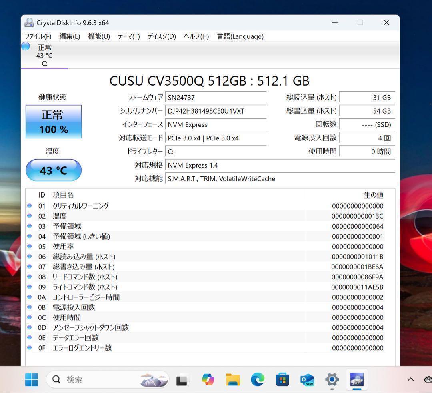Screen dimensions: 432x393
Task: Open Outlook (new) from the taskbar
Action: click(x=307, y=380)
